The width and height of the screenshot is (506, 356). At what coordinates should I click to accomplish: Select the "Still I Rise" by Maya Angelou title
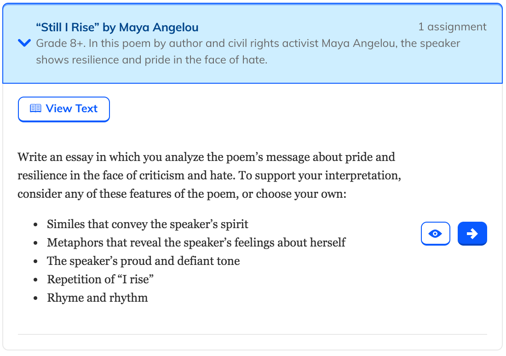(117, 28)
